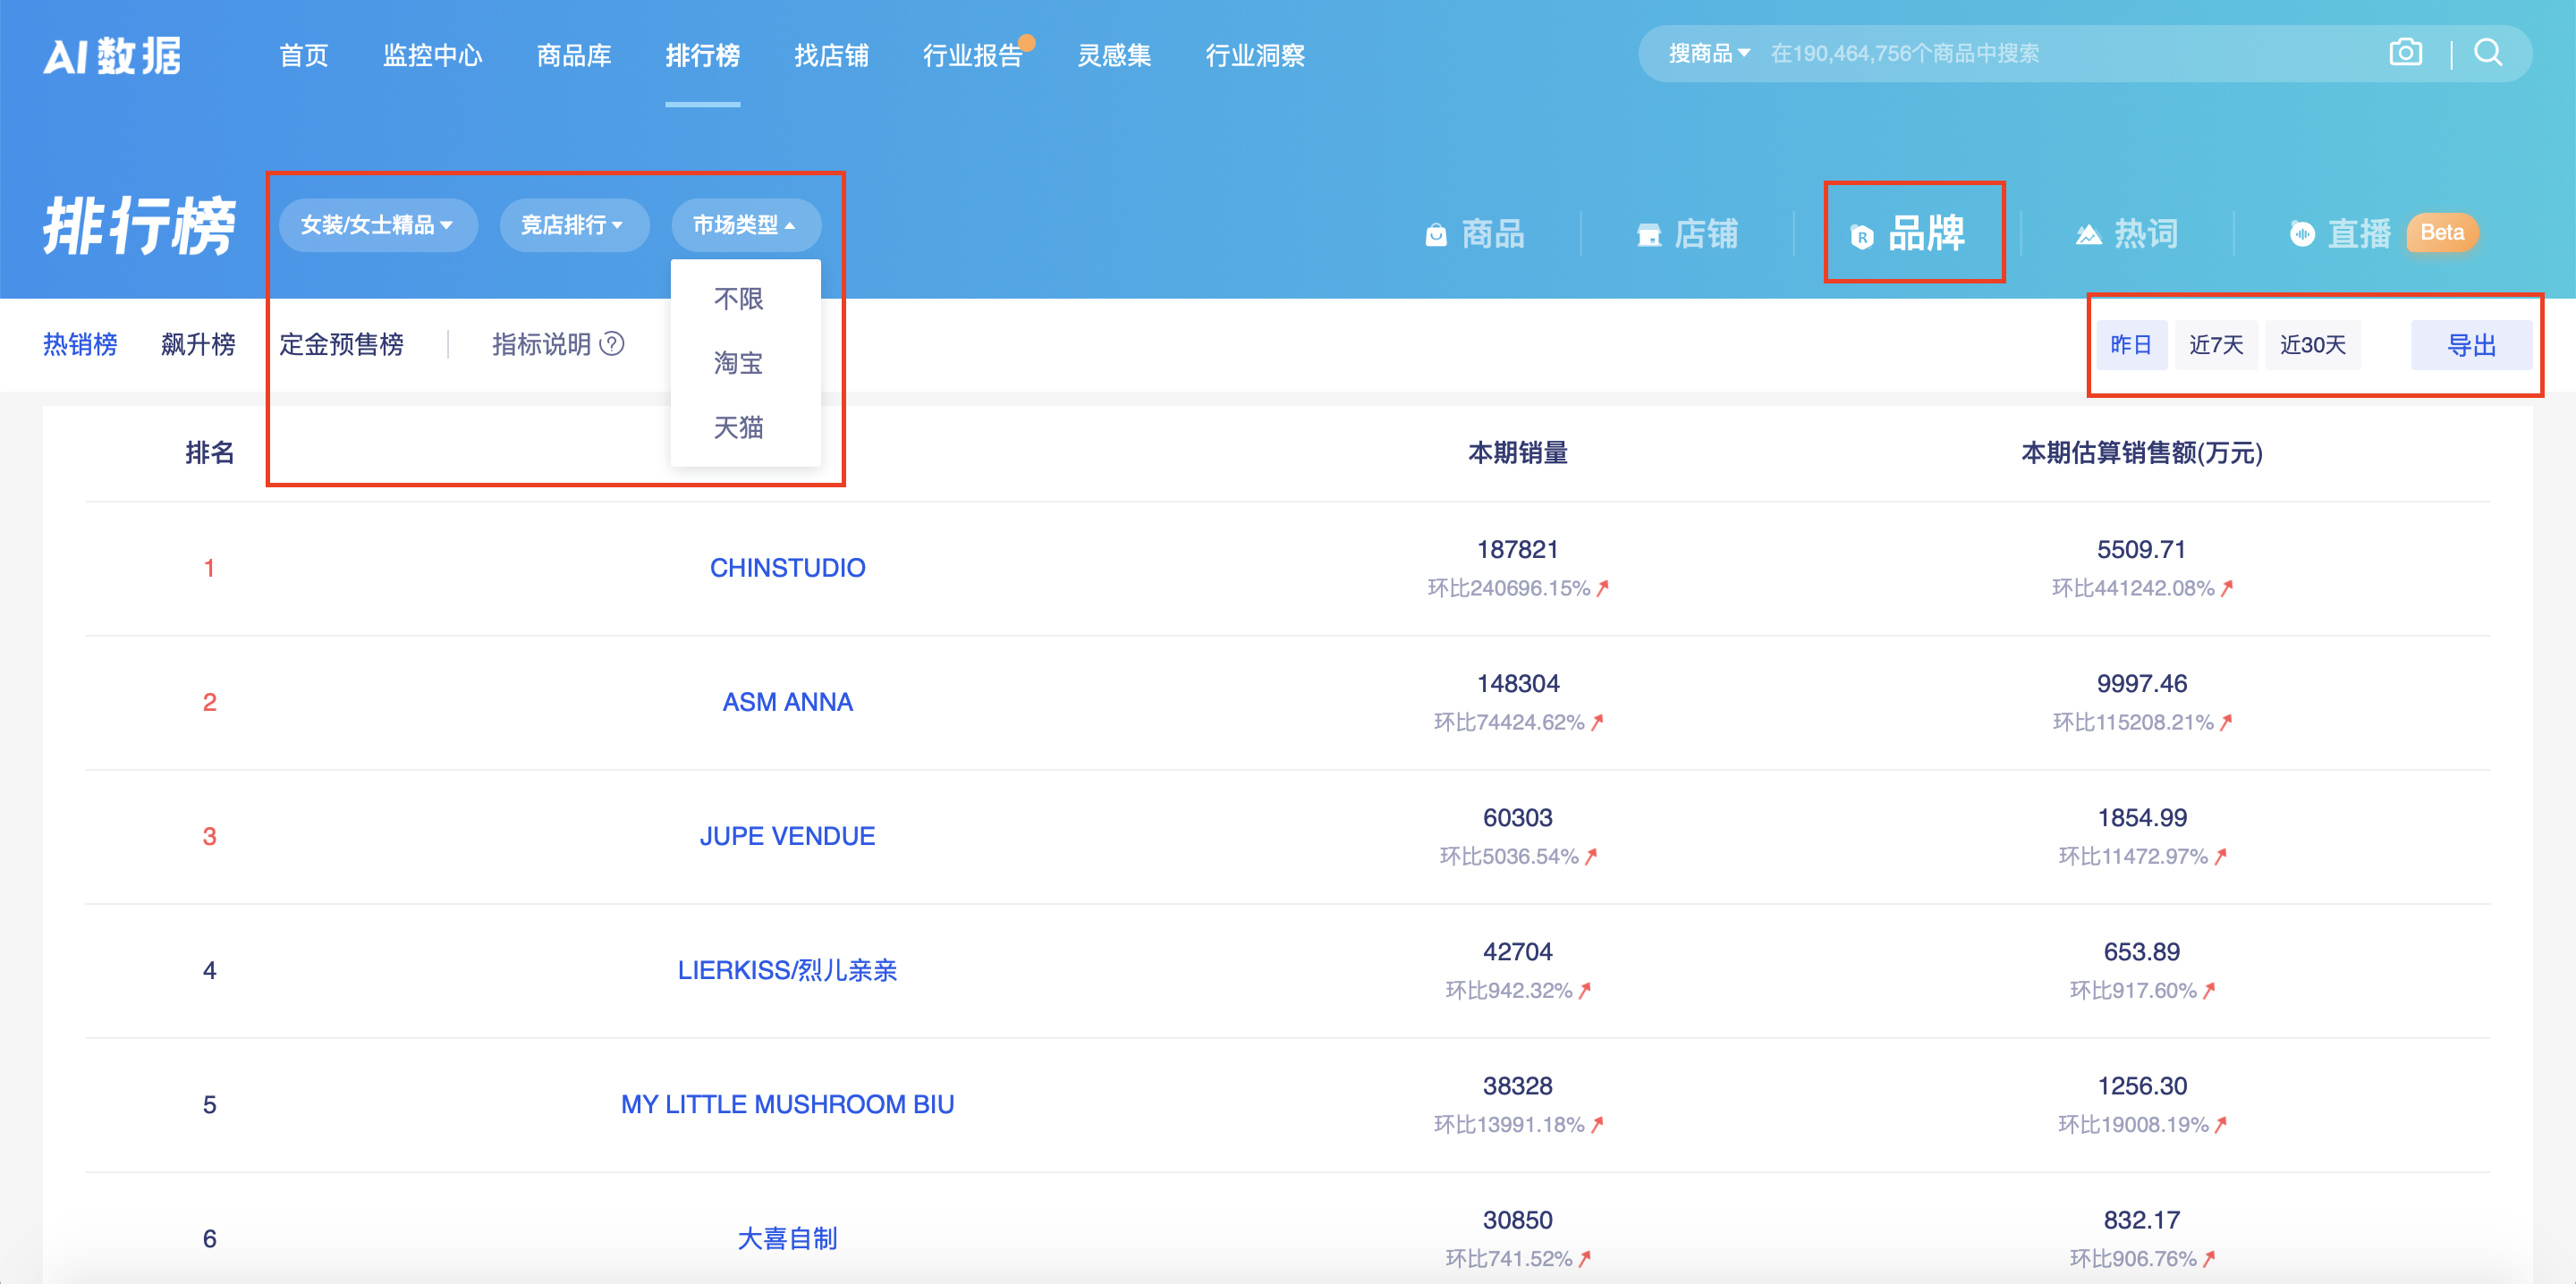Screen dimensions: 2576x1284
Task: Open the 指标说明 explanation link
Action: 541,345
